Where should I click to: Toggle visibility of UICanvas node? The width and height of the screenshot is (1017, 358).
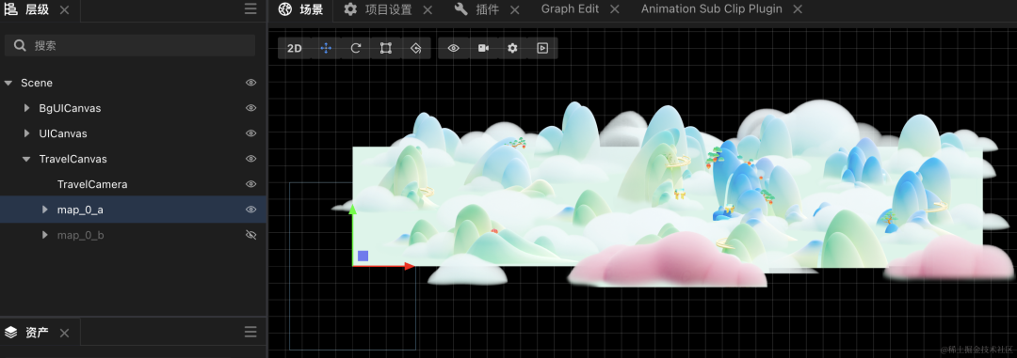(x=251, y=133)
